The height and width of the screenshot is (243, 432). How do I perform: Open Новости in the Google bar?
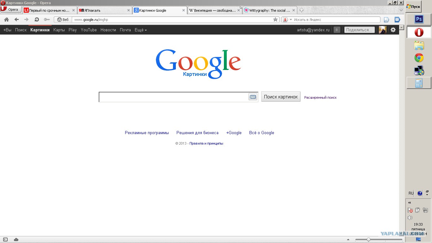pos(108,30)
